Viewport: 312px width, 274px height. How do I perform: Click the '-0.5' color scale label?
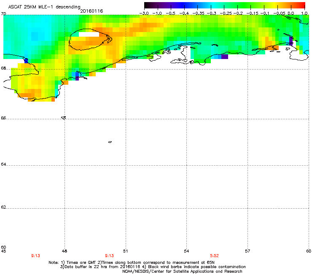(x=170, y=13)
